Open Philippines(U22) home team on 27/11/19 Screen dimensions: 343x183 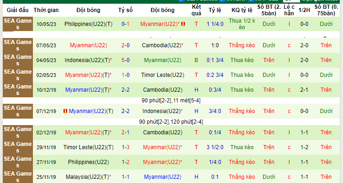89,162
